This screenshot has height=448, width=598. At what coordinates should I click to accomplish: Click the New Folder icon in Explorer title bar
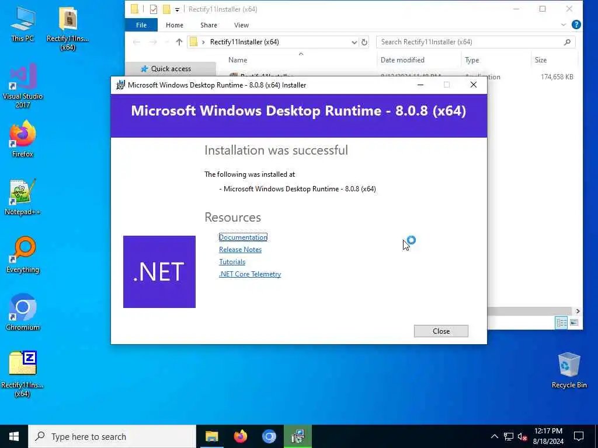tap(166, 9)
